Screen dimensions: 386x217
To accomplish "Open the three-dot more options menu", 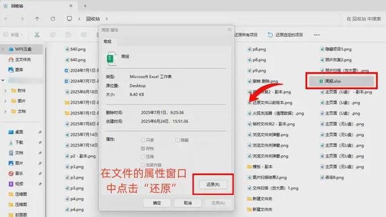I will 317,35.
